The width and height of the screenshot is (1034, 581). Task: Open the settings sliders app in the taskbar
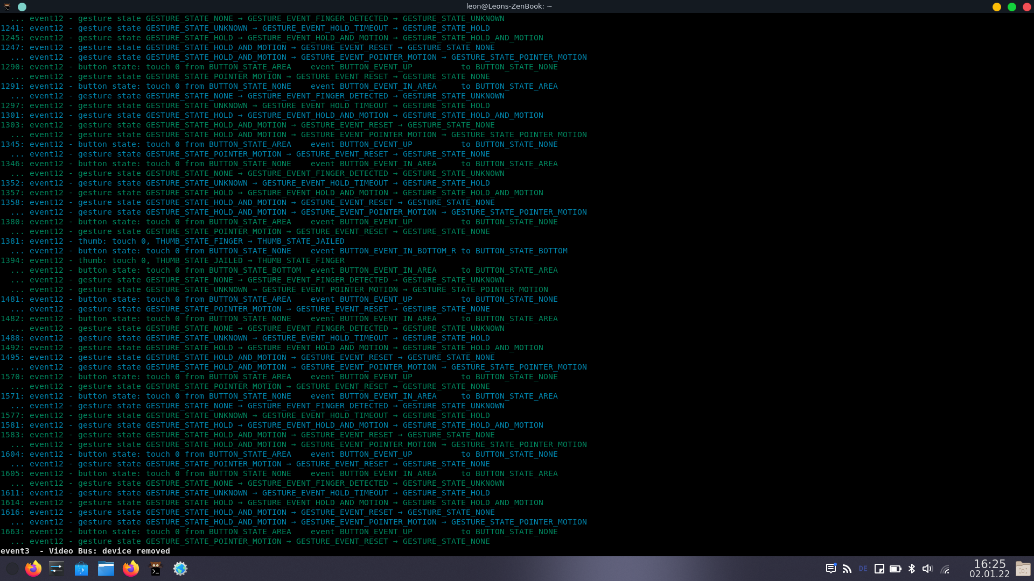tap(57, 569)
